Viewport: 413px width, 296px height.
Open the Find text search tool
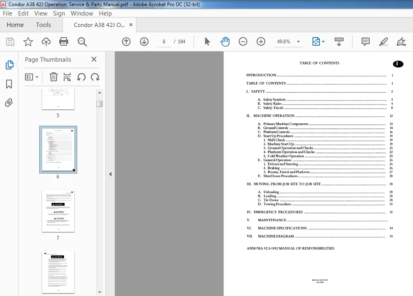[x=82, y=42]
